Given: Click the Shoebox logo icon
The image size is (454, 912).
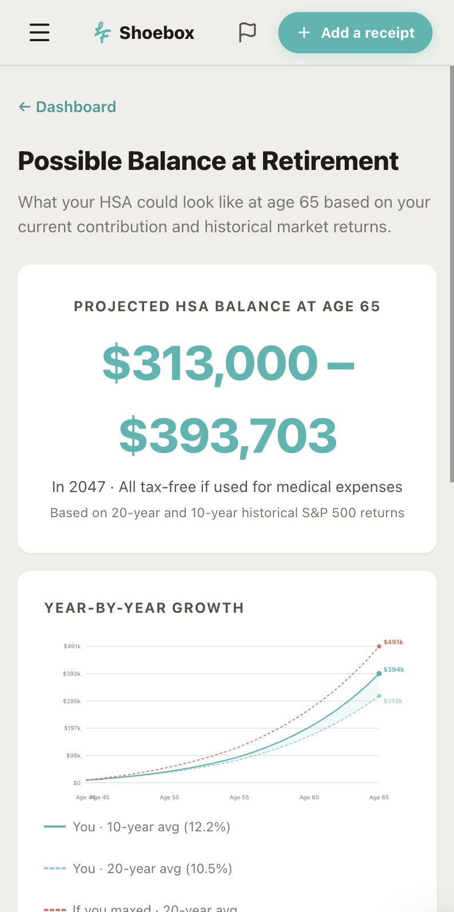Looking at the screenshot, I should [x=102, y=33].
